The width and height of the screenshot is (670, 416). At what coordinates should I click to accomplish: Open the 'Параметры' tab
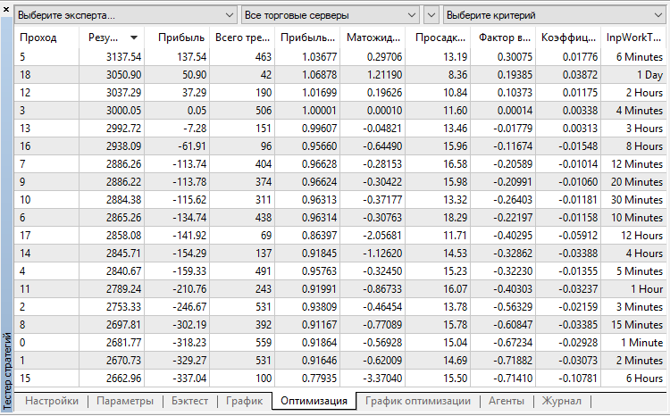coord(125,402)
